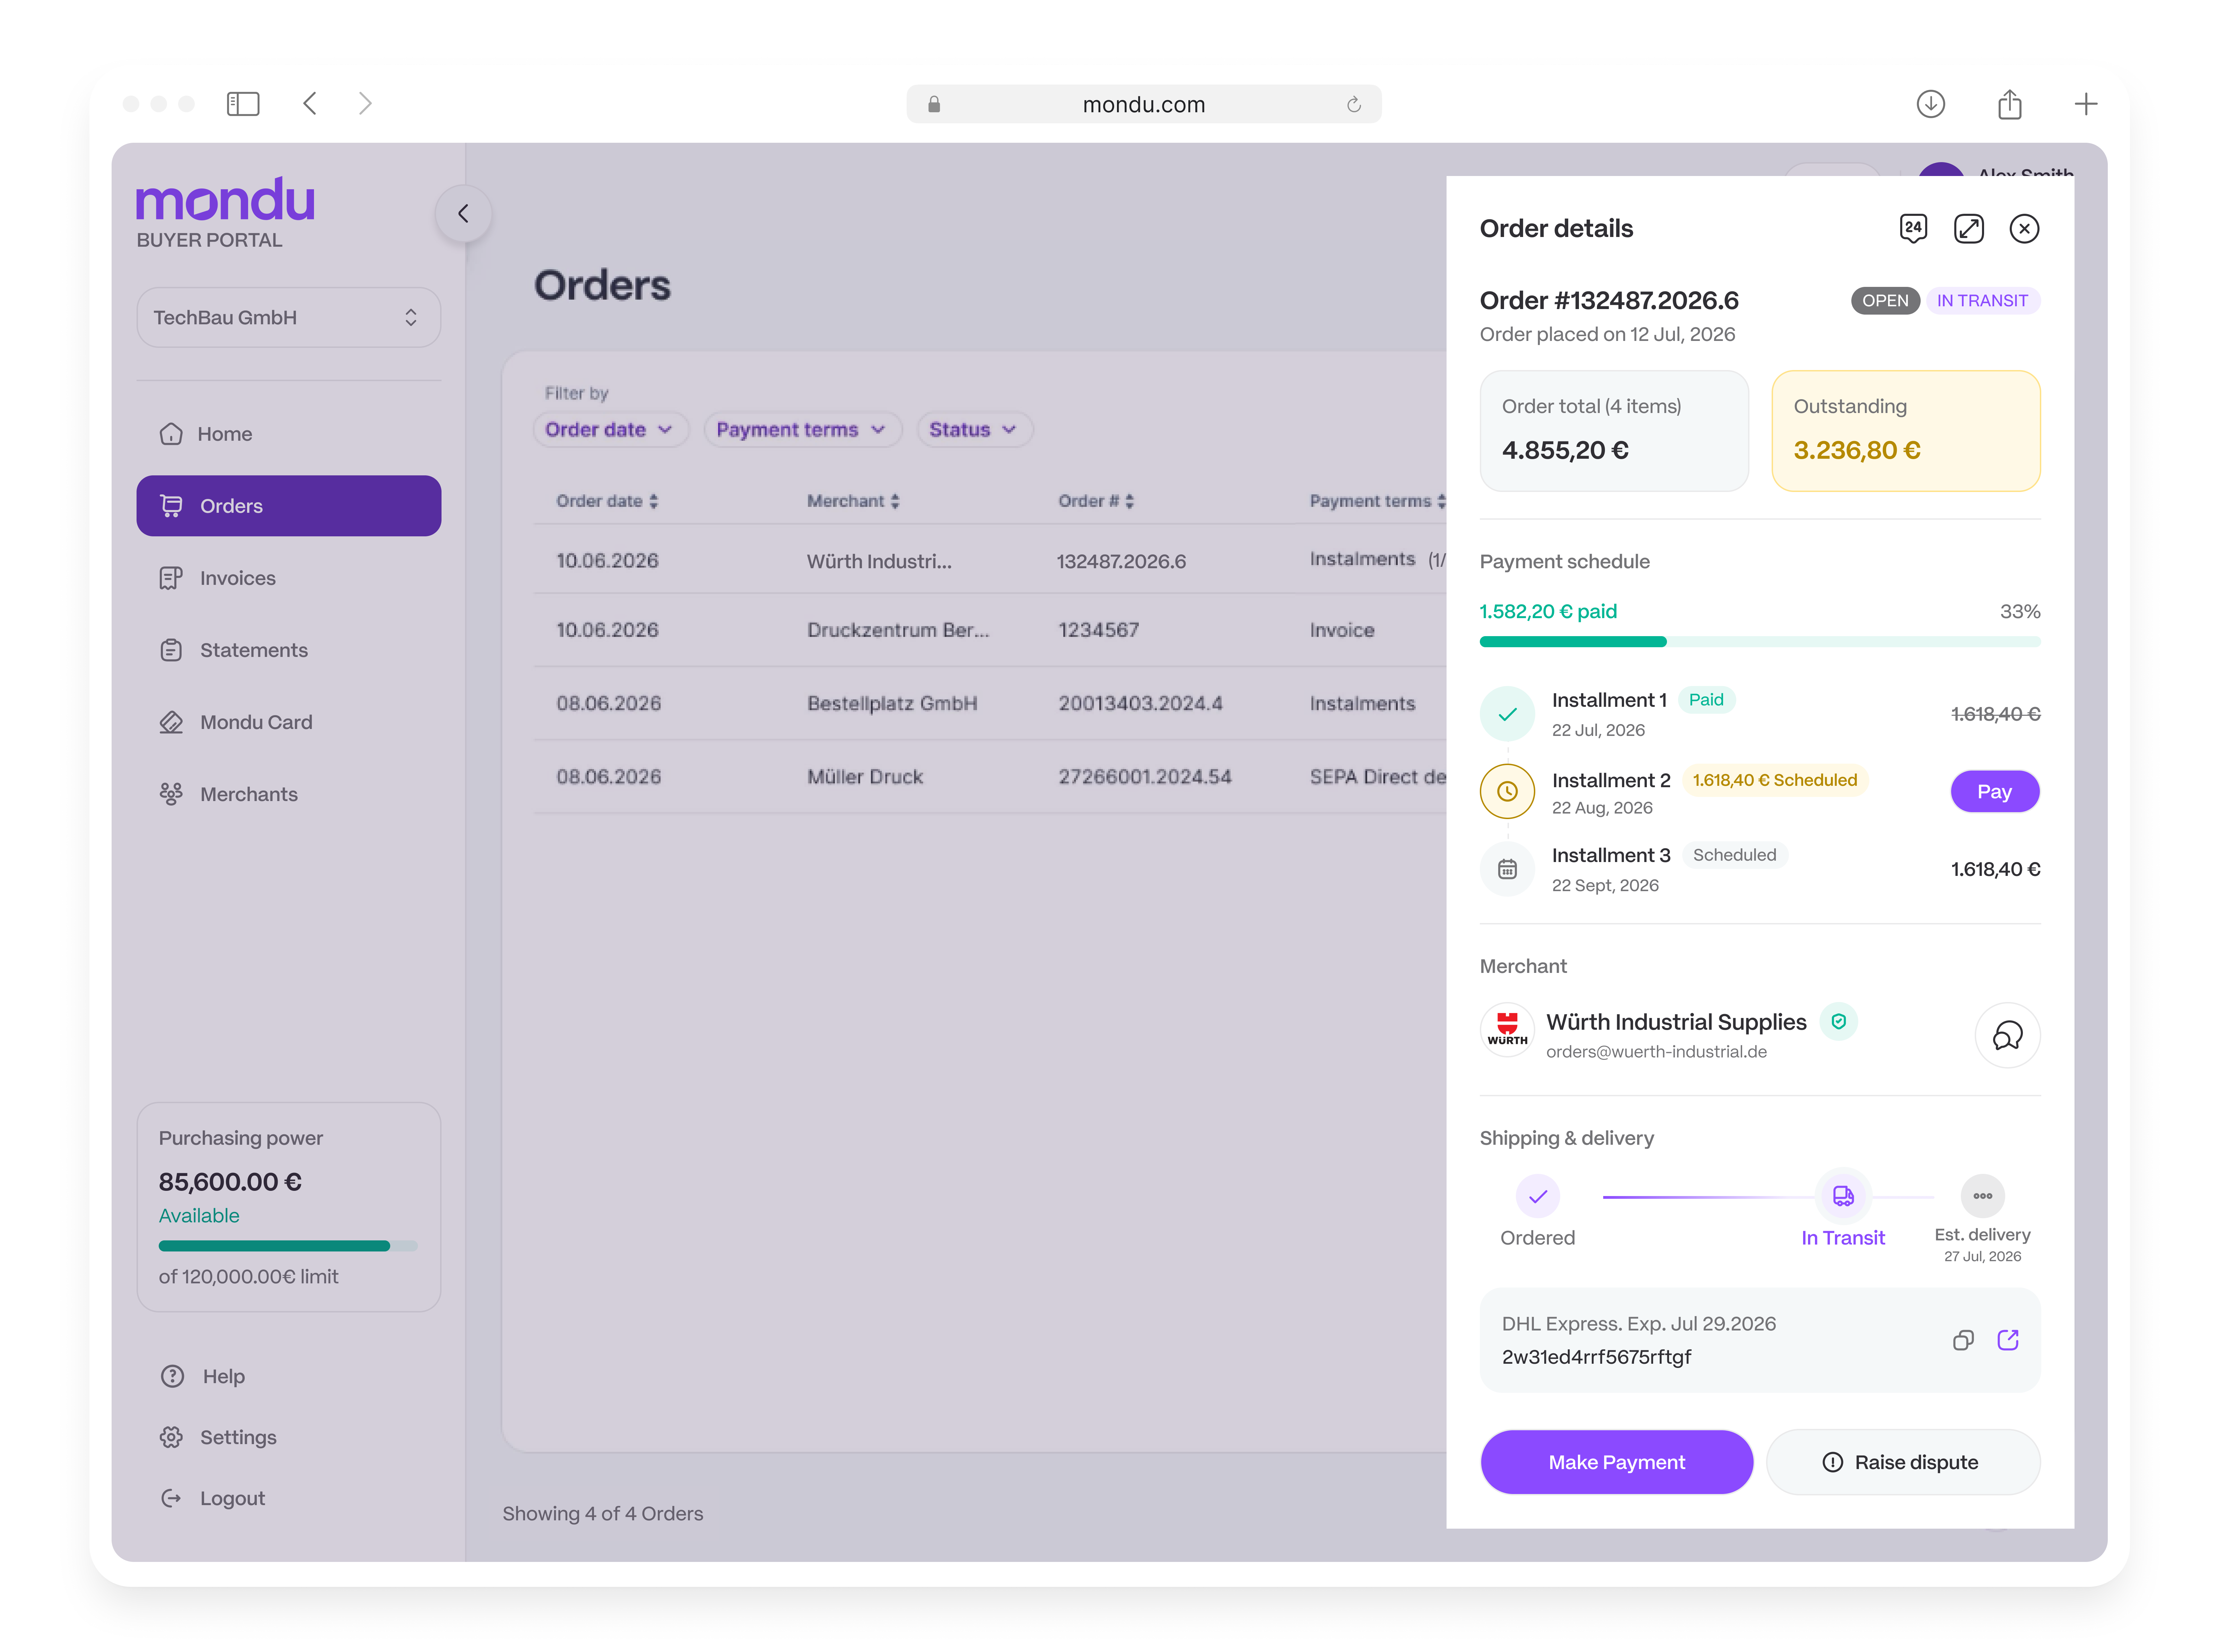2218x1652 pixels.
Task: Open Statements in sidebar
Action: click(288, 650)
